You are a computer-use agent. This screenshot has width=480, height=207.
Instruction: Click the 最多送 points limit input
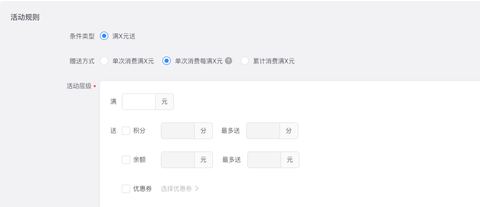tap(263, 131)
